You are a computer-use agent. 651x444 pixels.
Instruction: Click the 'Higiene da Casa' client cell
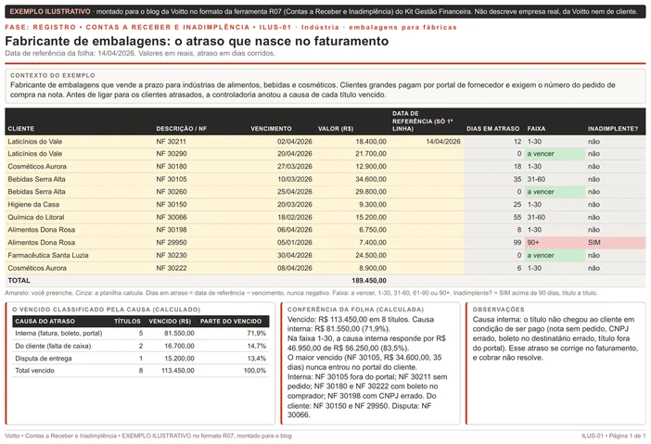pos(33,205)
